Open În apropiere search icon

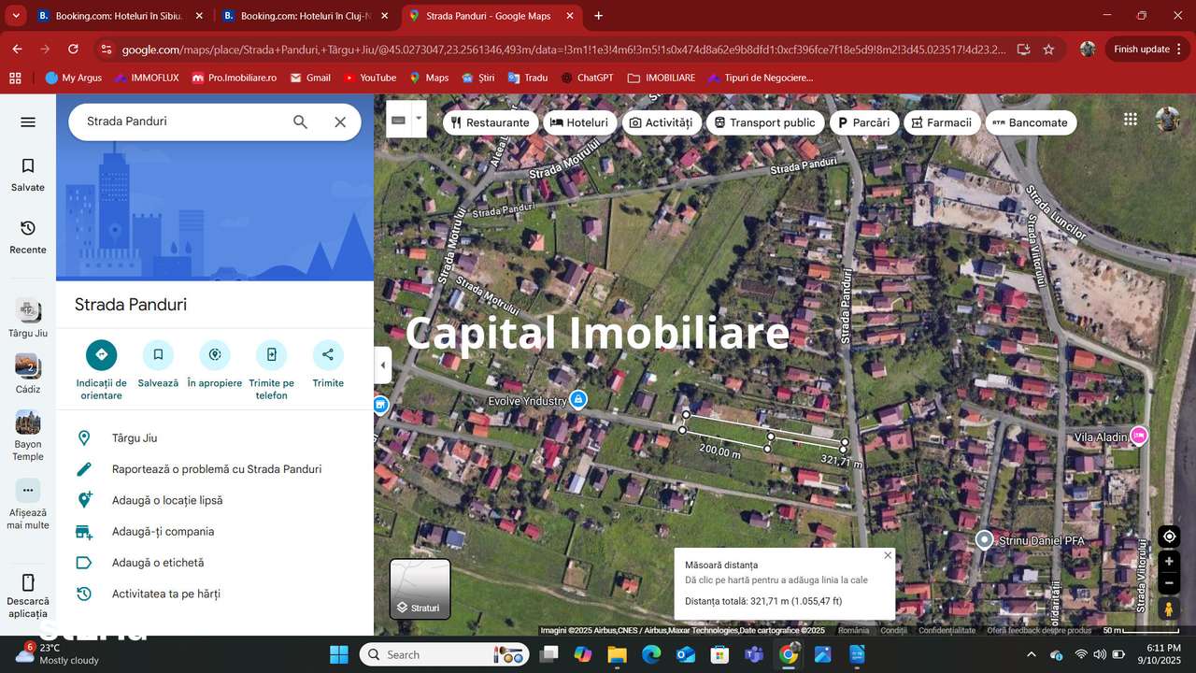[214, 354]
